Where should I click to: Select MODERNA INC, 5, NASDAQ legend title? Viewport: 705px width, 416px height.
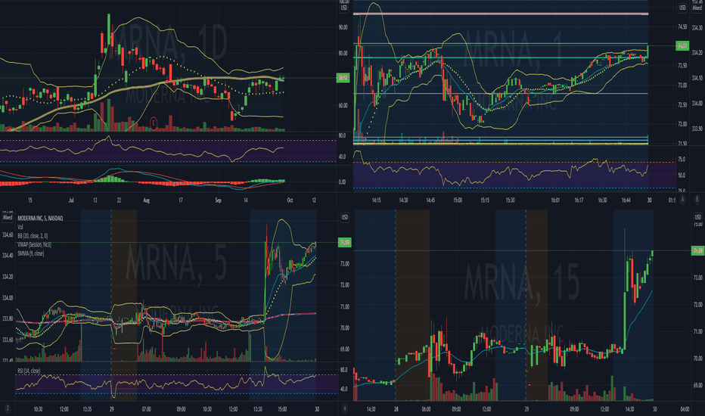tap(40, 218)
